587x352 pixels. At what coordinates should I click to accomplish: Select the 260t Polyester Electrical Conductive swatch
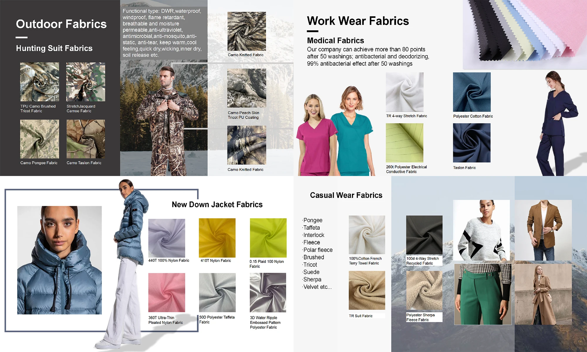click(404, 143)
